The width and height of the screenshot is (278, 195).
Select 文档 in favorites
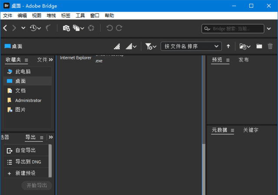coord(28,91)
